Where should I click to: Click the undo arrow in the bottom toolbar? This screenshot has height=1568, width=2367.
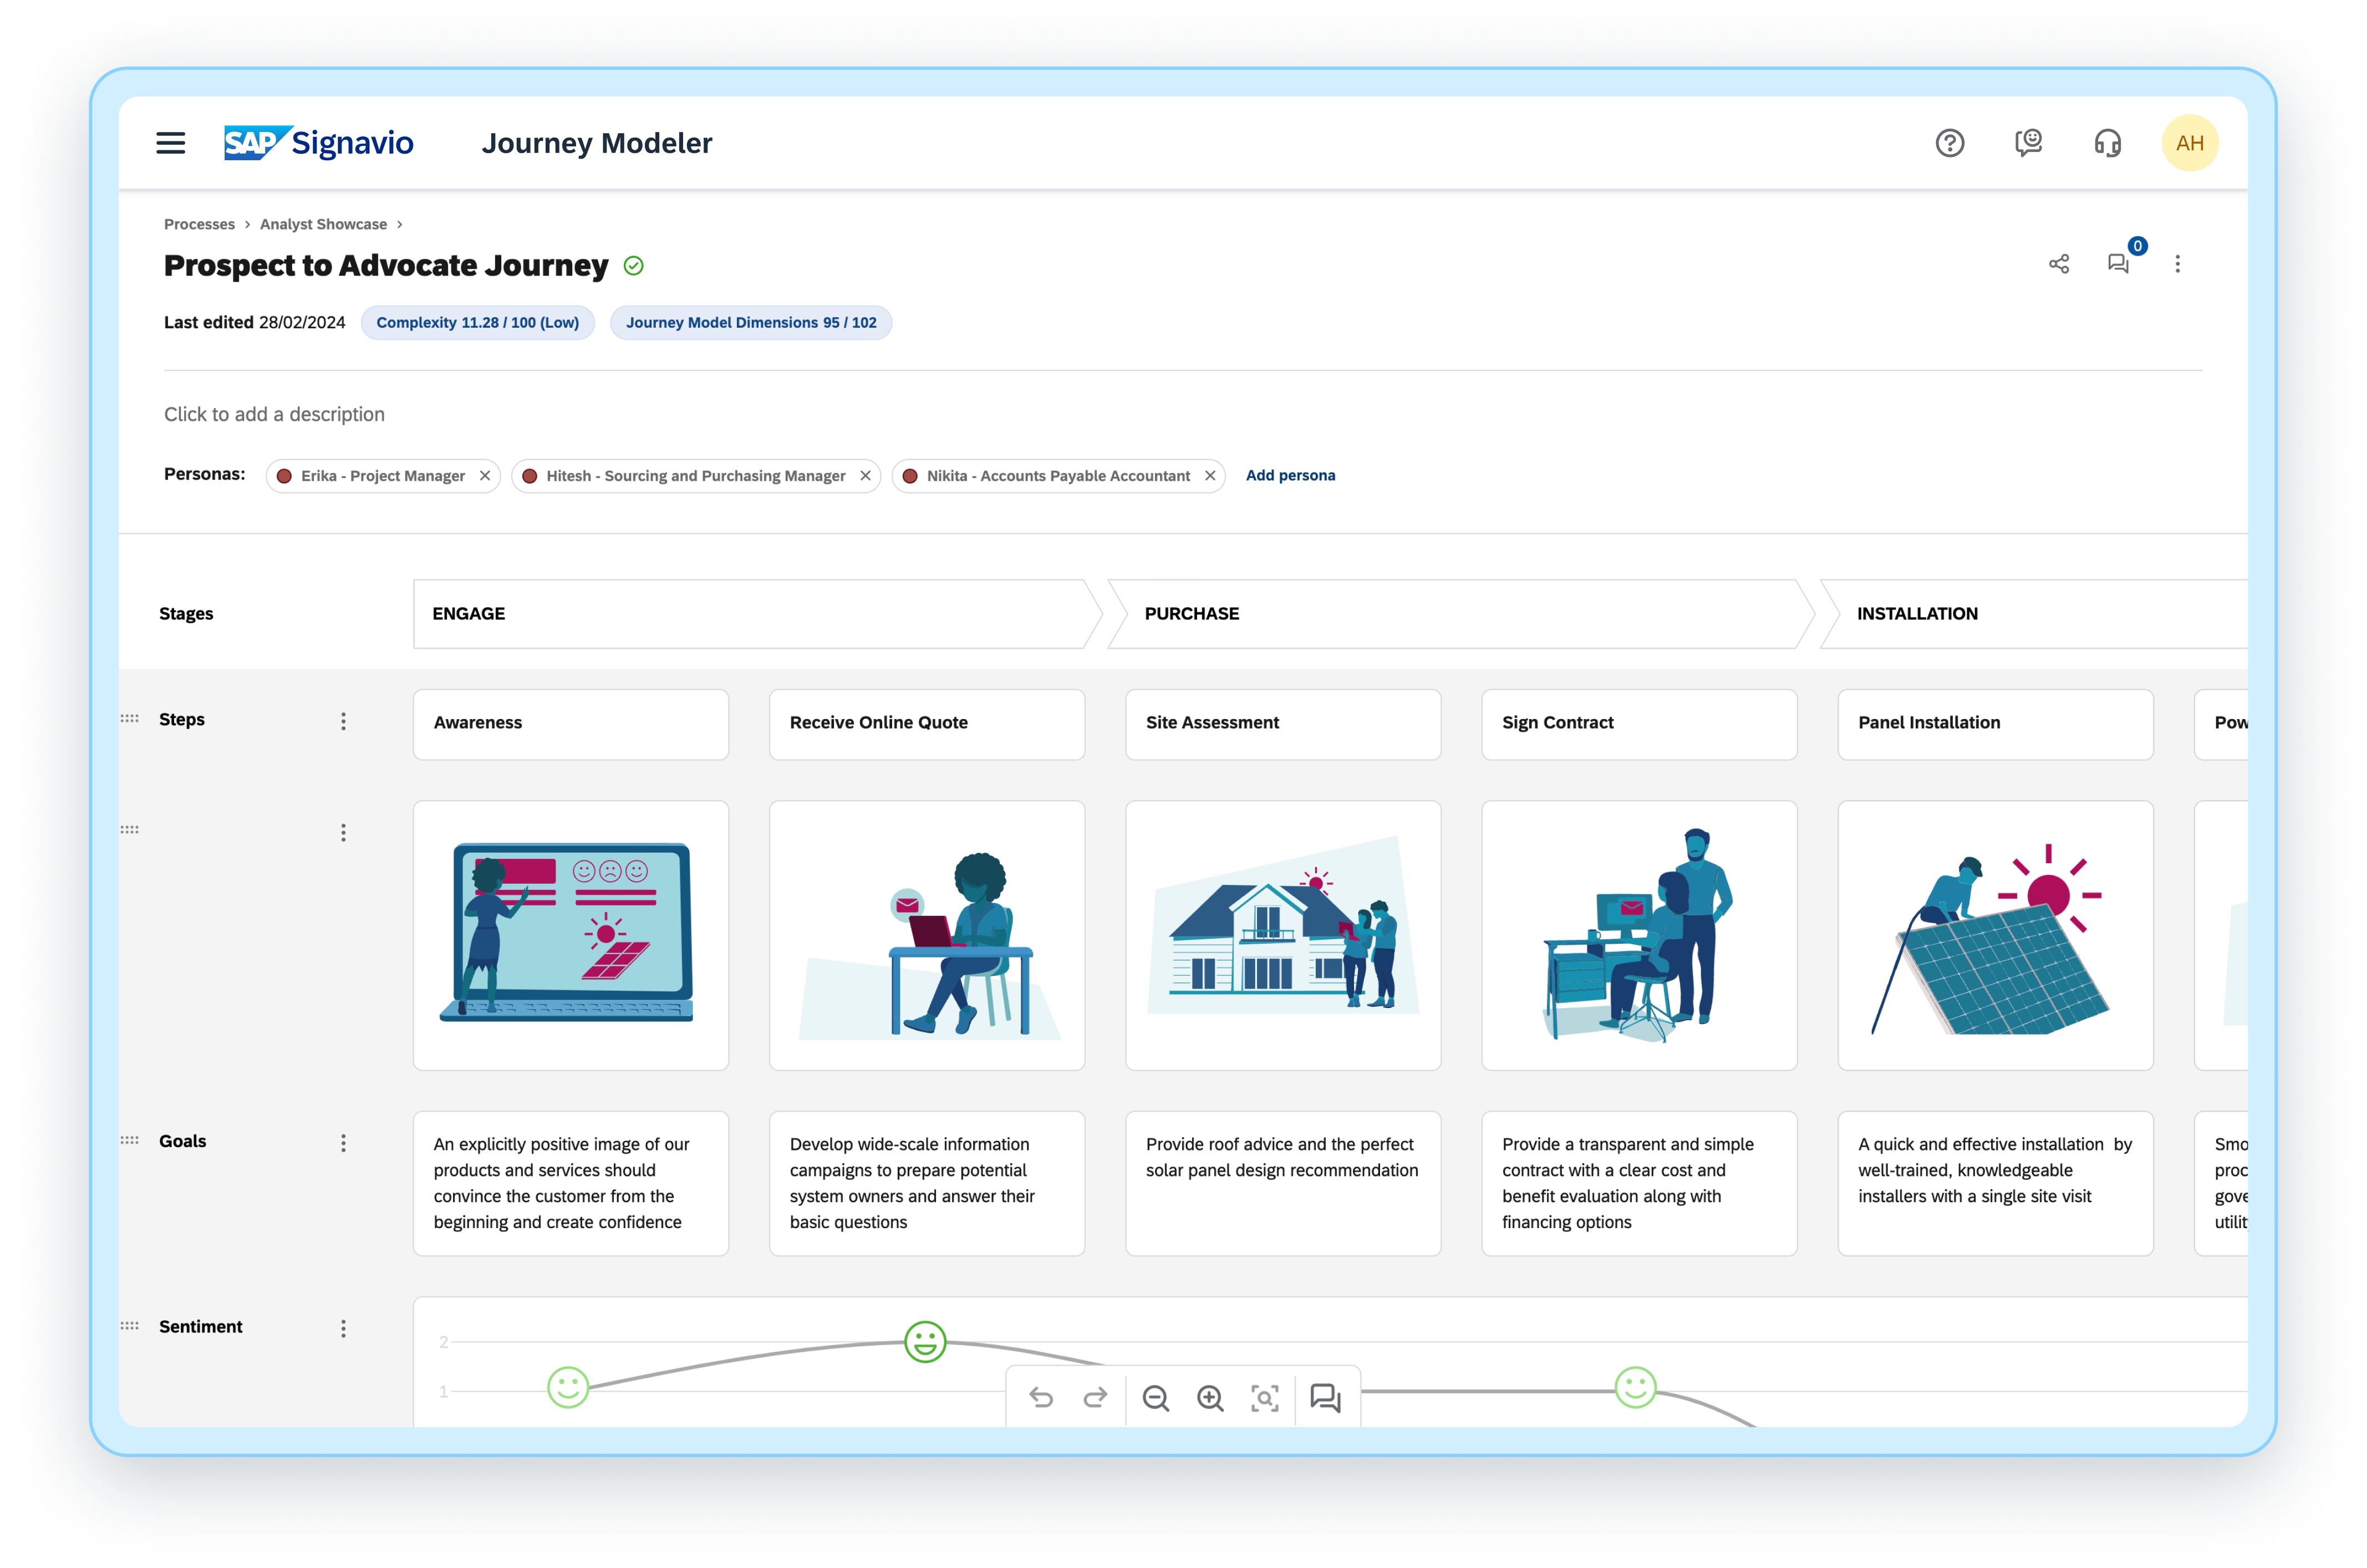coord(1041,1399)
